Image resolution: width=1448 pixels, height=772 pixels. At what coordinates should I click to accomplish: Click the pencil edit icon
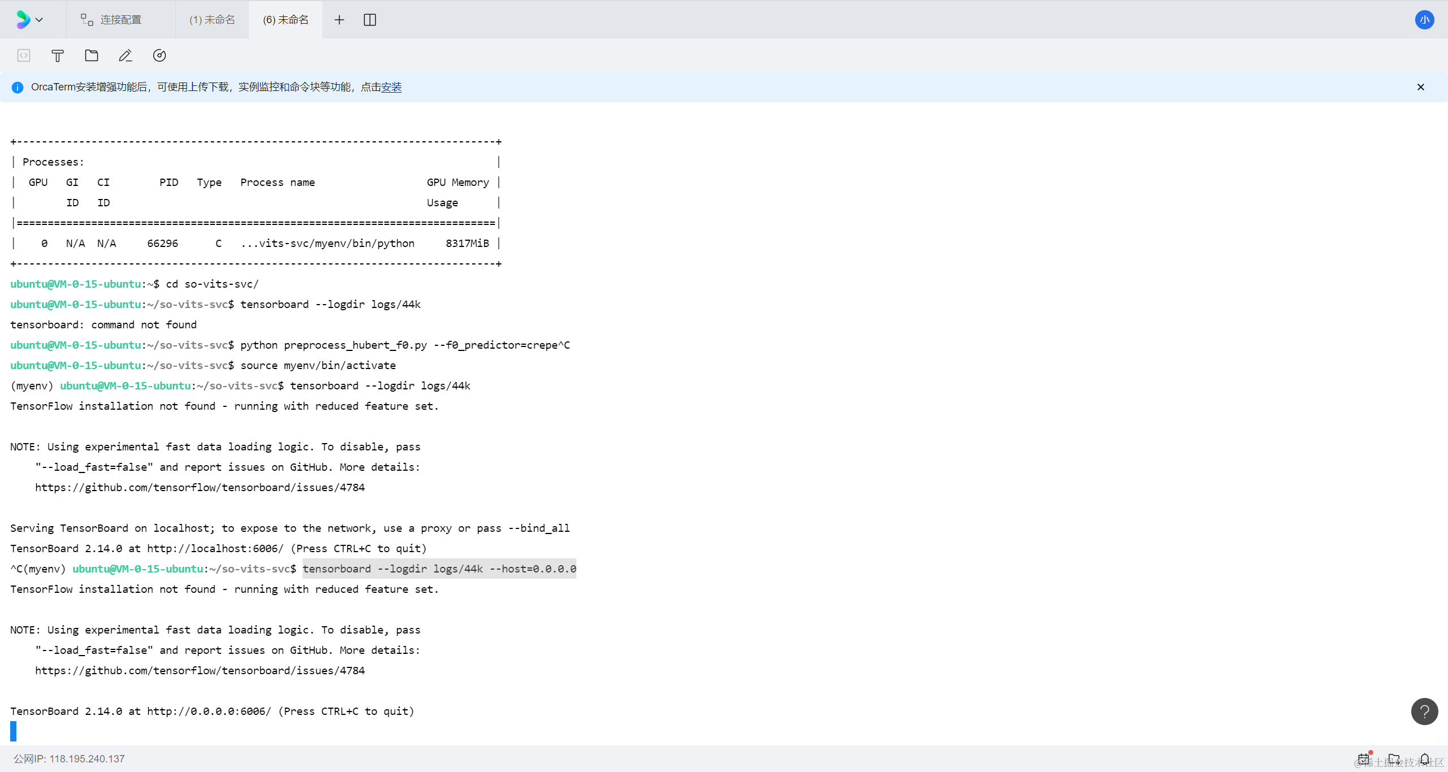tap(126, 55)
